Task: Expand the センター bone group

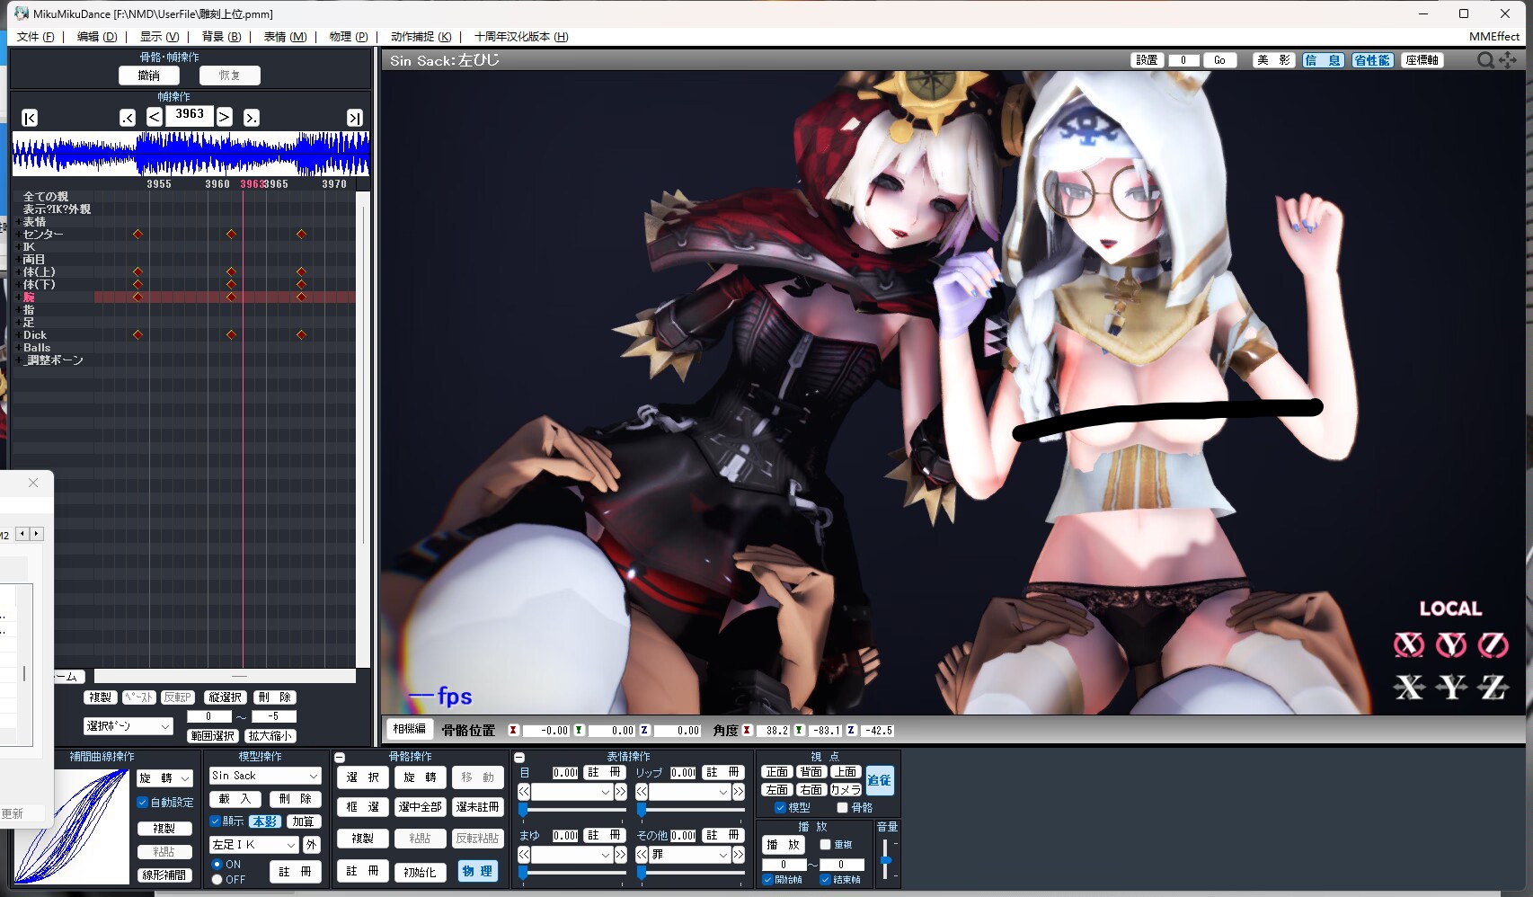Action: 18,235
